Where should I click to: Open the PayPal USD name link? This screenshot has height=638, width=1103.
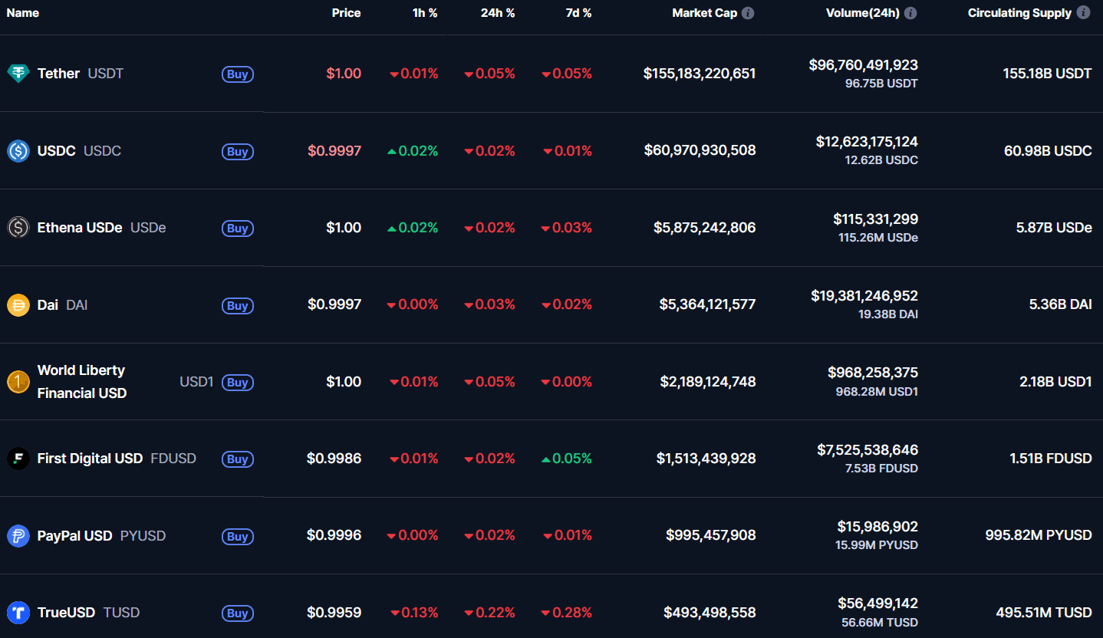pos(75,536)
